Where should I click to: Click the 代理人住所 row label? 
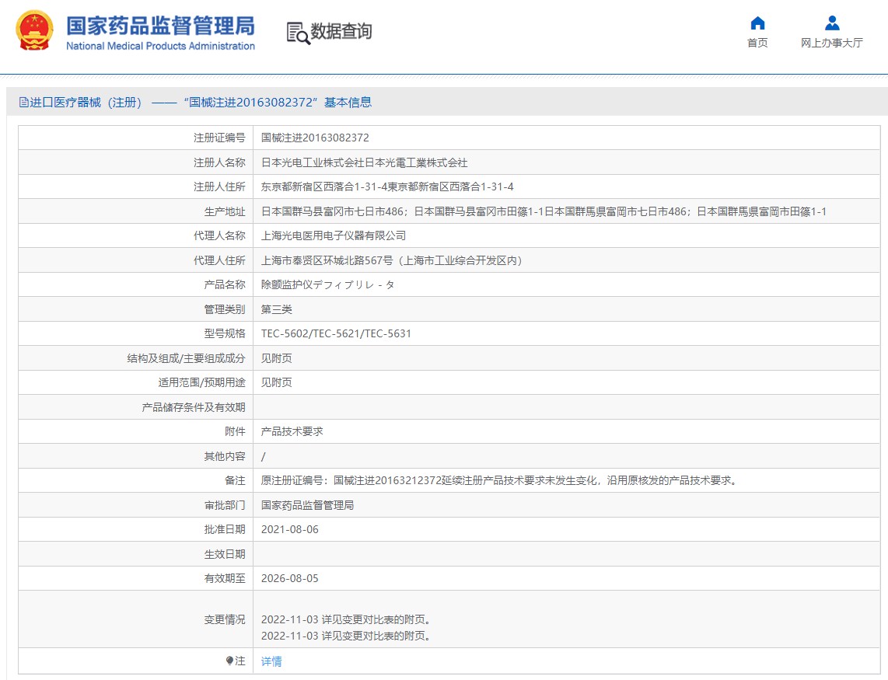(x=220, y=260)
